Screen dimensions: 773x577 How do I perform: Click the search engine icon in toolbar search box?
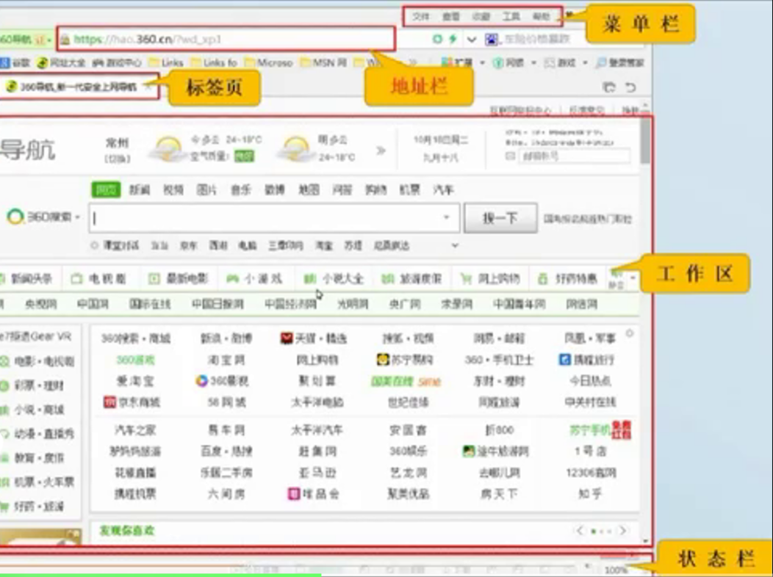(x=492, y=39)
